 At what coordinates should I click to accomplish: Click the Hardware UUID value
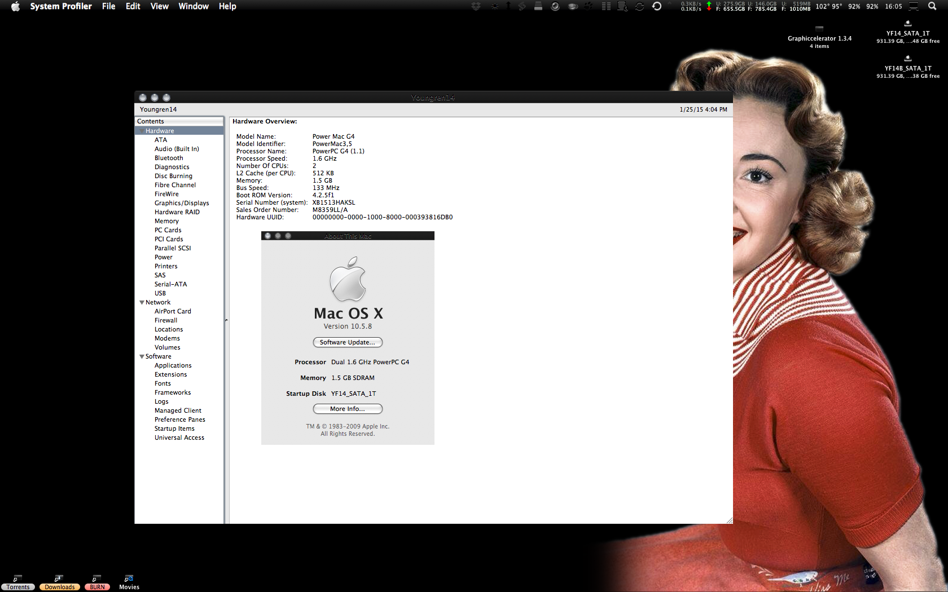click(383, 217)
